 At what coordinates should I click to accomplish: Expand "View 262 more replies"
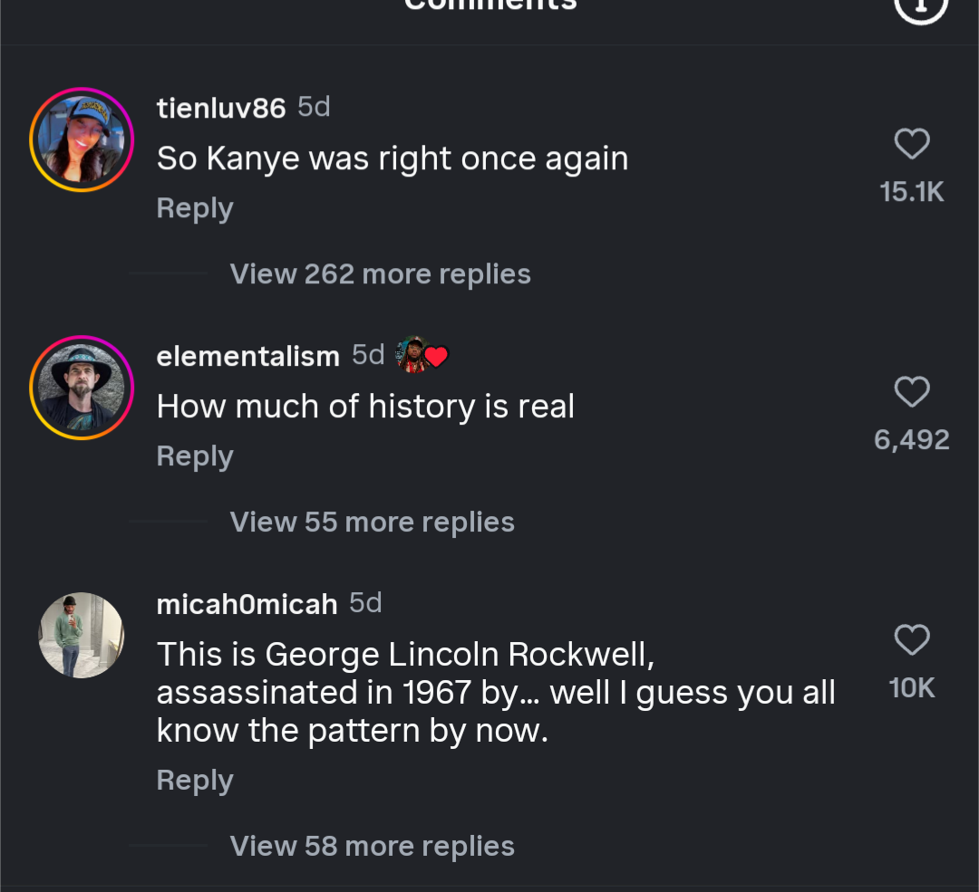(380, 273)
